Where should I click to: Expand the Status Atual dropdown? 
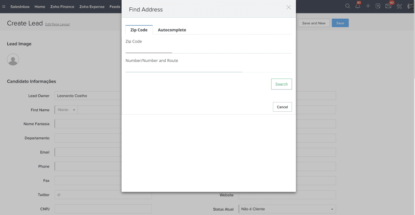(x=287, y=209)
